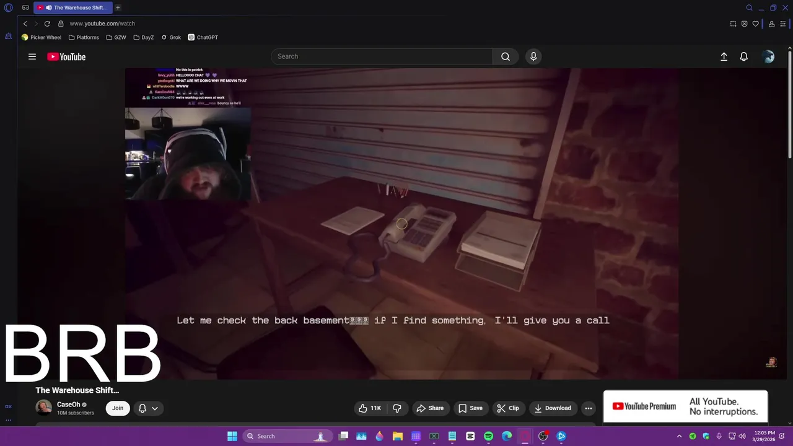
Task: Open the Grok bookmark
Action: point(171,37)
